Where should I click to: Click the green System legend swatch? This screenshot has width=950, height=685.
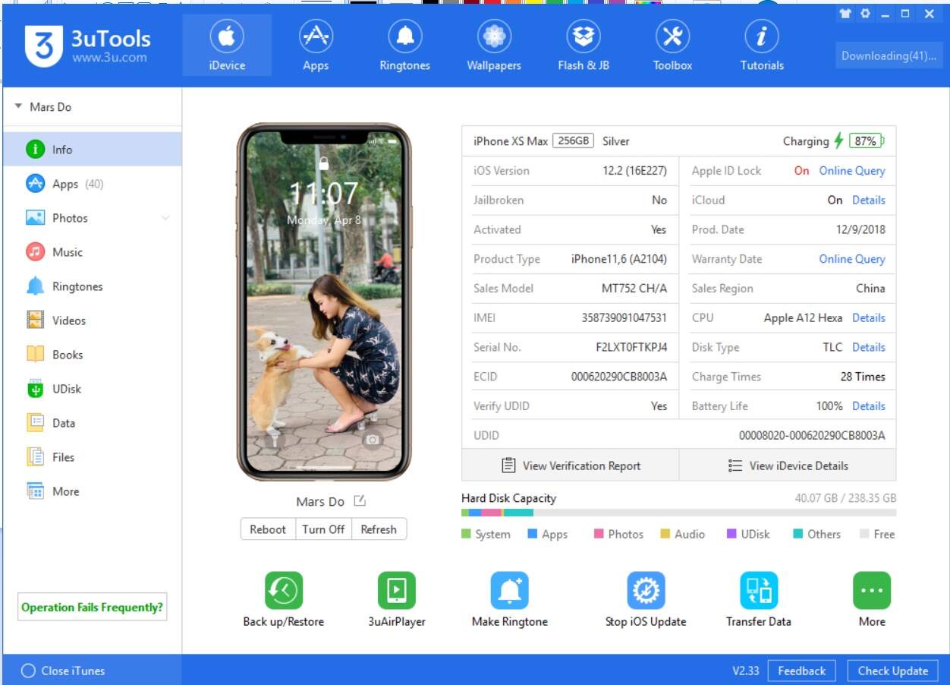click(466, 534)
